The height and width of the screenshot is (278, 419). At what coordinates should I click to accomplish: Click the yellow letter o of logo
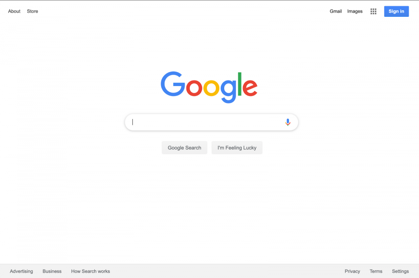(211, 88)
